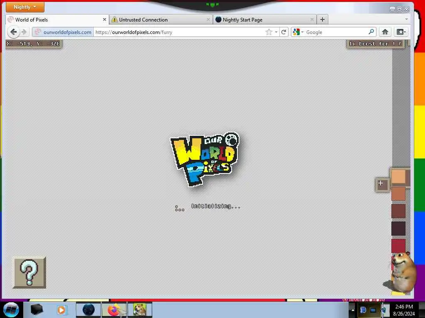Reload the current page
425x318 pixels.
(x=283, y=32)
